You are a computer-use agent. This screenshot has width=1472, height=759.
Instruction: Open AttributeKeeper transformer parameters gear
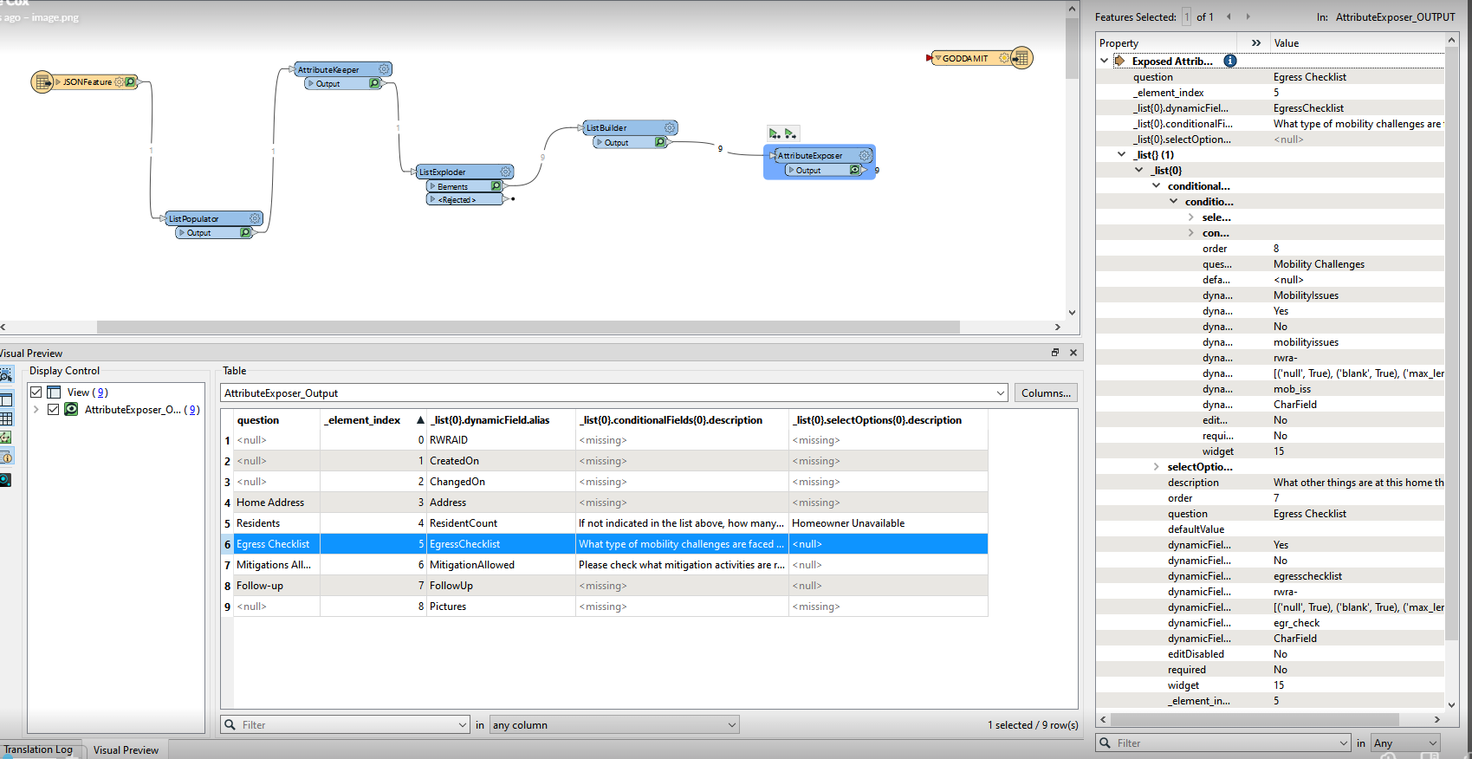coord(384,69)
